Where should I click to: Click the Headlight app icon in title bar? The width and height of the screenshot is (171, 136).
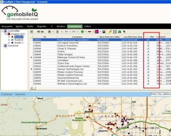[x=1, y=2]
